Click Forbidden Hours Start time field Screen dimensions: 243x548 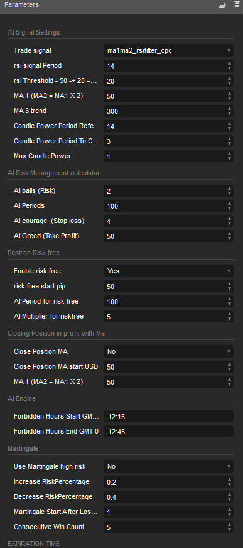click(169, 417)
